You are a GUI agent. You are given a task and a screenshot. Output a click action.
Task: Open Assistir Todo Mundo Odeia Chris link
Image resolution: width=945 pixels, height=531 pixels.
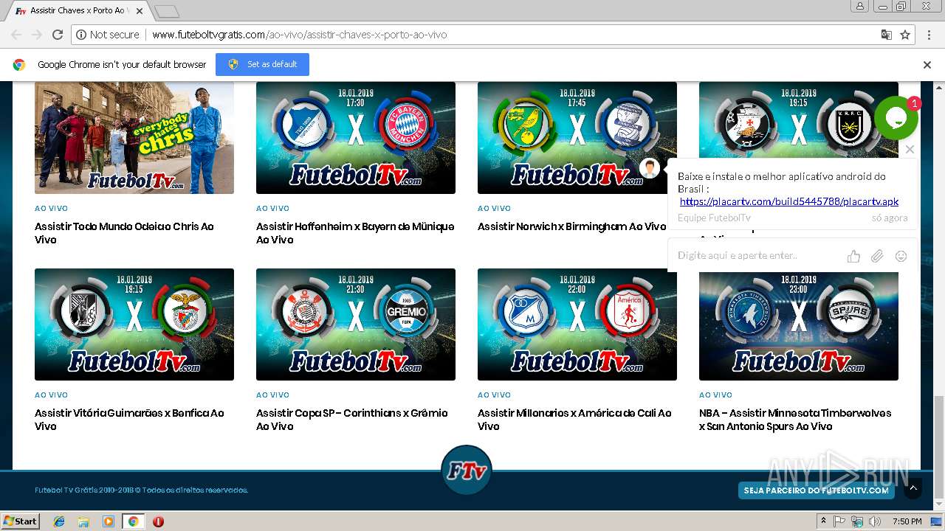click(124, 233)
